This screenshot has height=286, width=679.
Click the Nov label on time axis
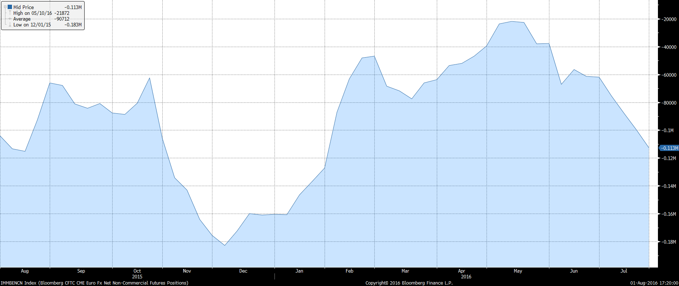click(187, 271)
